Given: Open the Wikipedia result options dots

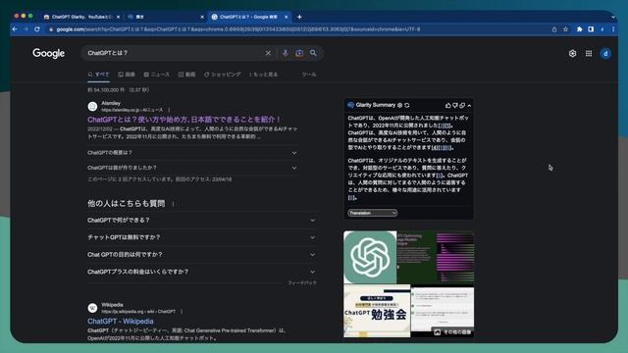Looking at the screenshot, I should point(182,312).
